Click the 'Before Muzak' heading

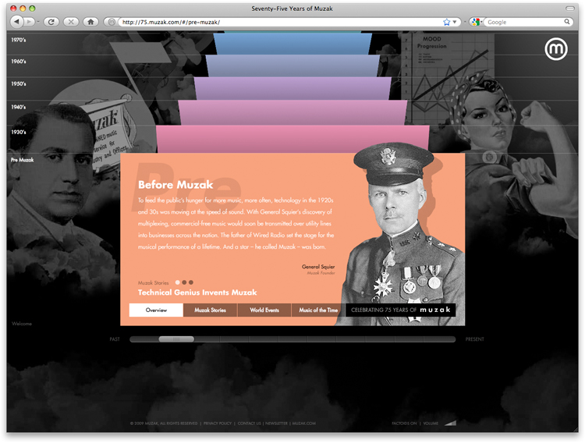[175, 185]
